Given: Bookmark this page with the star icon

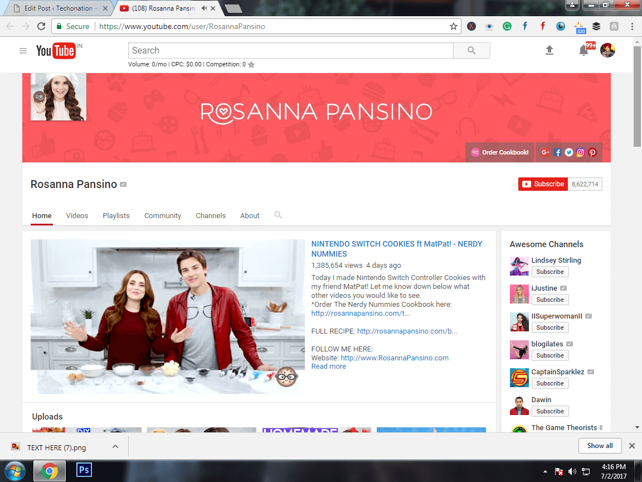Looking at the screenshot, I should tap(453, 26).
